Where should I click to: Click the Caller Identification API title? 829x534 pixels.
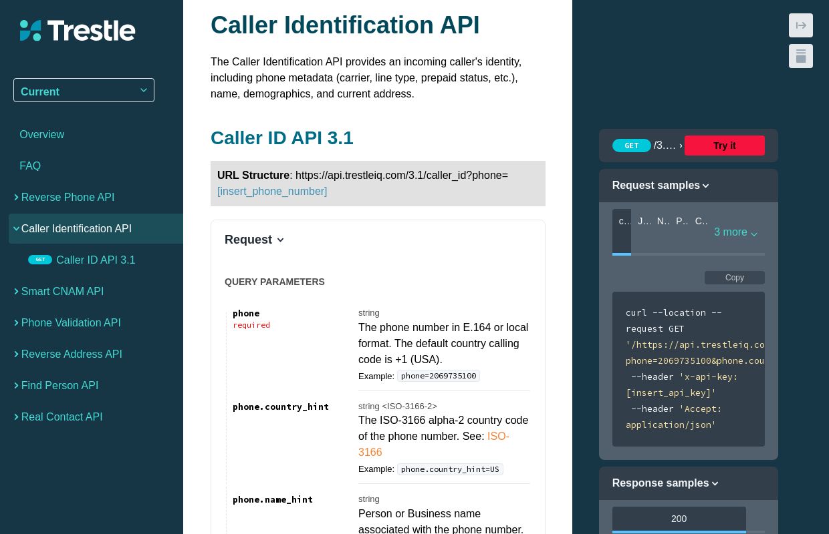click(345, 25)
